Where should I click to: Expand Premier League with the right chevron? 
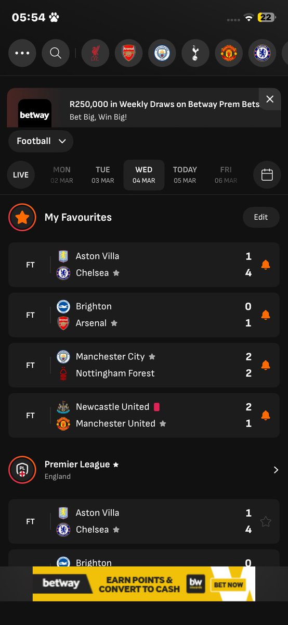tap(276, 470)
